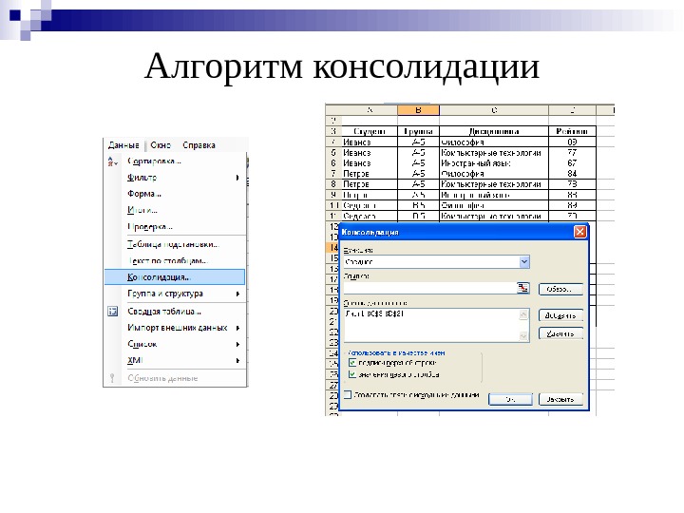684x513 pixels.
Task: Click the exclamation icon beside Обновить данные
Action: click(112, 378)
